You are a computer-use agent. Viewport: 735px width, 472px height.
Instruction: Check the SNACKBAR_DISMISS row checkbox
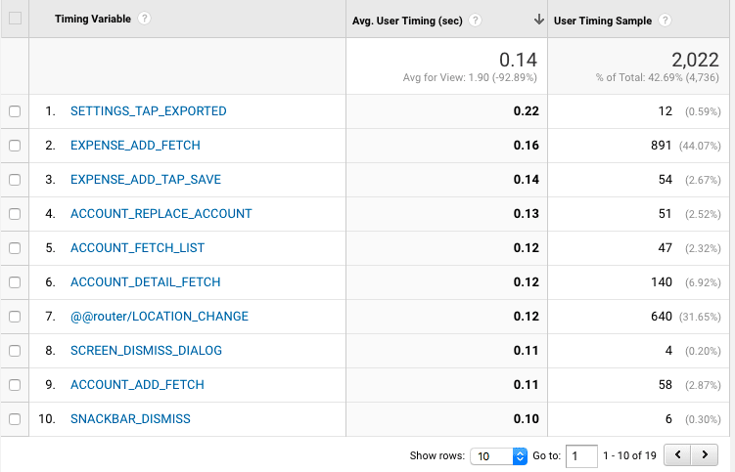15,418
